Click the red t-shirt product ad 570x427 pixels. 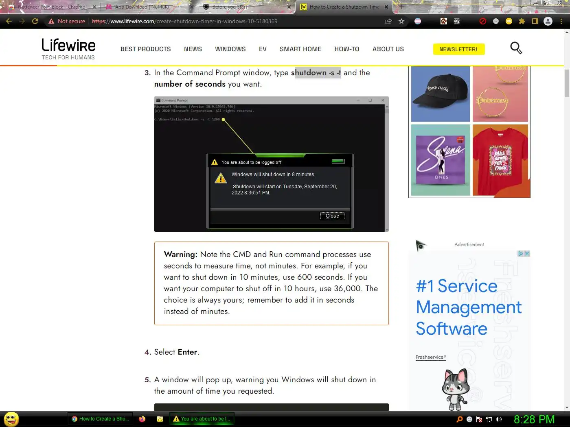500,160
